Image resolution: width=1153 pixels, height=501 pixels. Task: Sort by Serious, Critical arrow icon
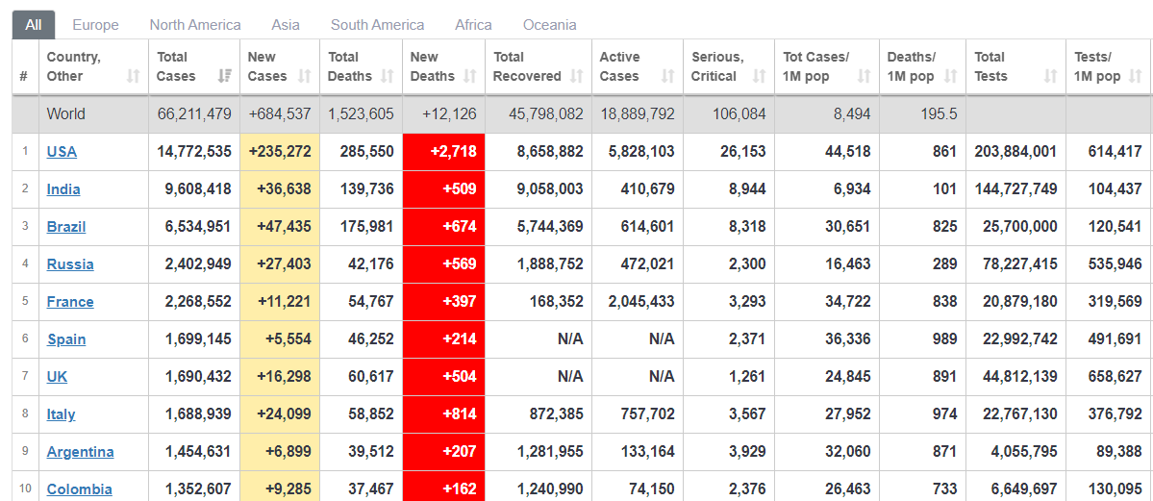(x=759, y=76)
